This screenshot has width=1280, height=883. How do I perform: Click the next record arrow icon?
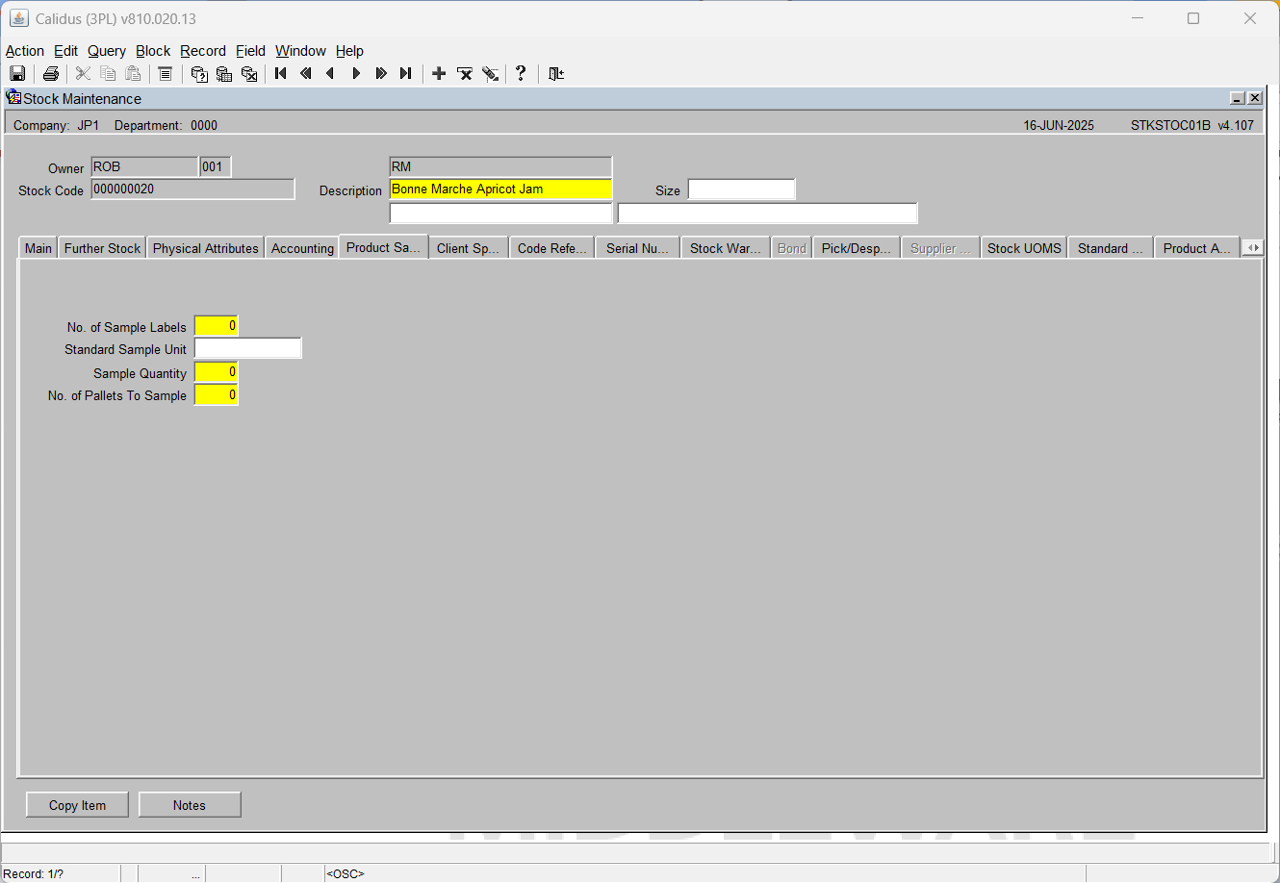(x=356, y=74)
